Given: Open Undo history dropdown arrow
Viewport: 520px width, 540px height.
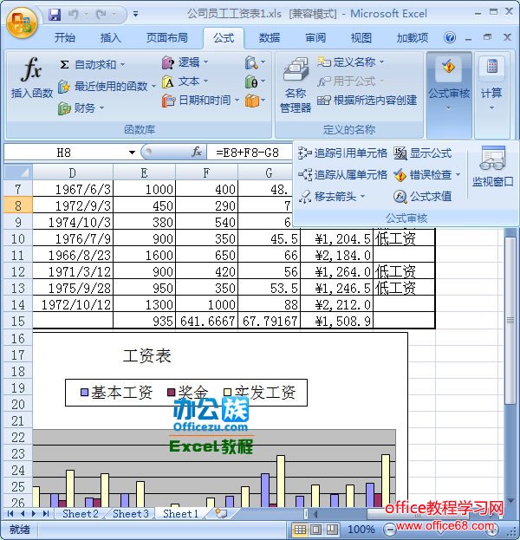Looking at the screenshot, I should tap(86, 15).
